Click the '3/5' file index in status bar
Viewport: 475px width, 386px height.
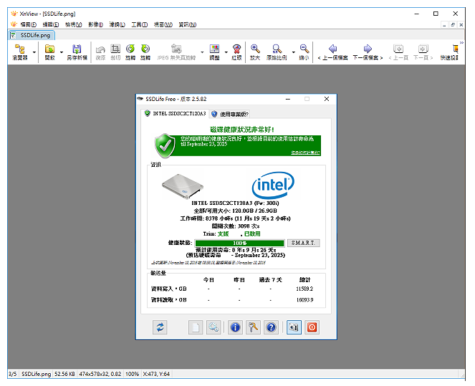tap(12, 374)
